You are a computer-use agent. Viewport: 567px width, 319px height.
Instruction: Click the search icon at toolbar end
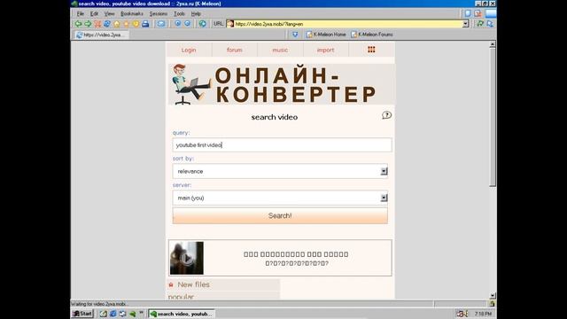coord(490,24)
